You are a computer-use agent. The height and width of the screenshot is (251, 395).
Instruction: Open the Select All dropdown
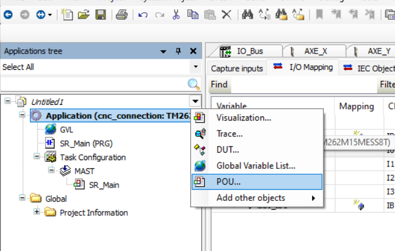195,67
